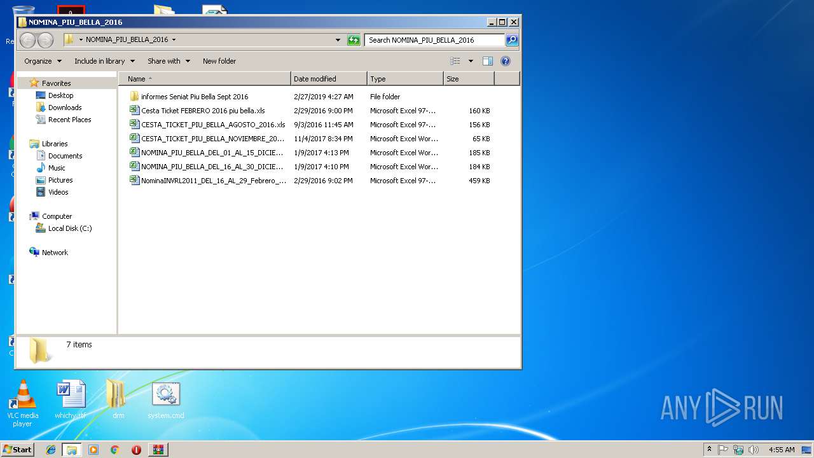This screenshot has width=814, height=458.
Task: Select NominaINVRL2011_DEL_16_AL_29_Febrero file
Action: 214,181
